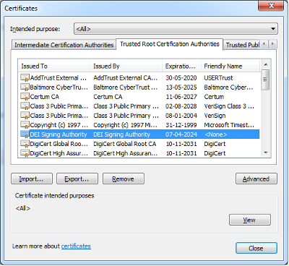Select Trusted Root Certification Authorities tab
The width and height of the screenshot is (289, 266).
pyautogui.click(x=170, y=44)
